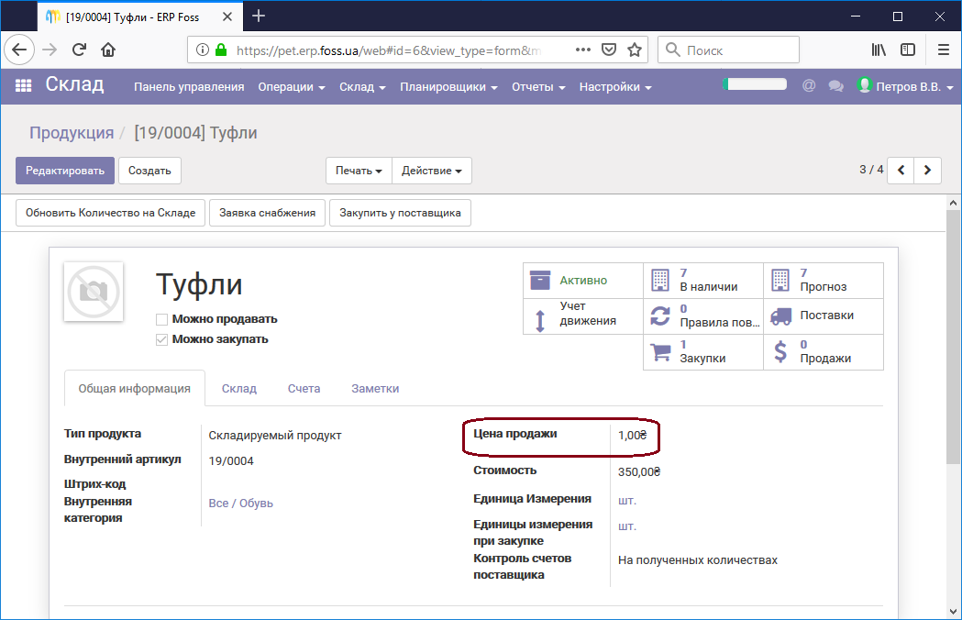Click the Активно archive status button
This screenshot has height=620, width=962.
[x=583, y=281]
